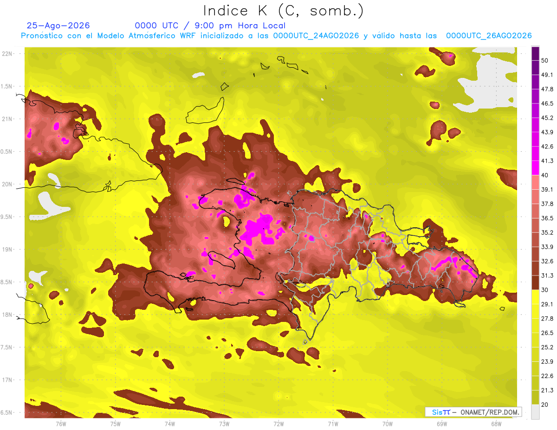
Task: Click the colorbar label "26.5"
Action: 547,333
